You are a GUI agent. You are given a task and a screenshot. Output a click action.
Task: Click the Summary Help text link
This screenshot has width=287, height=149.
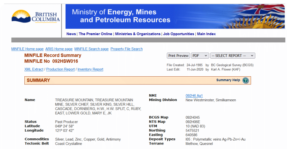228,80
